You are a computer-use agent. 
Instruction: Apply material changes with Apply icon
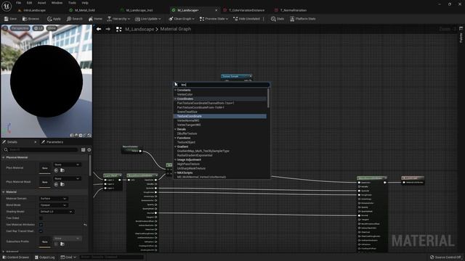49,19
